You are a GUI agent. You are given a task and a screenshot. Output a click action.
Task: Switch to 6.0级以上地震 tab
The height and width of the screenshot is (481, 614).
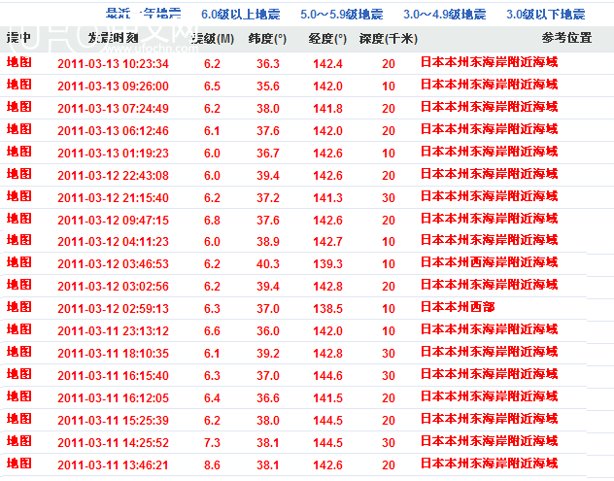point(240,15)
